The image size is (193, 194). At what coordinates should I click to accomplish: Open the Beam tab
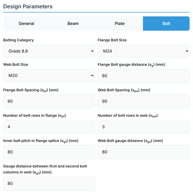pyautogui.click(x=73, y=24)
